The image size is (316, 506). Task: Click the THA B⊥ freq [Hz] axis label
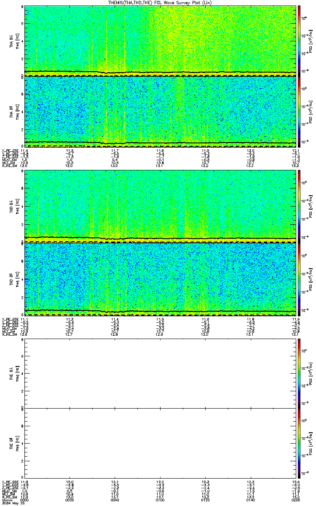click(x=17, y=41)
